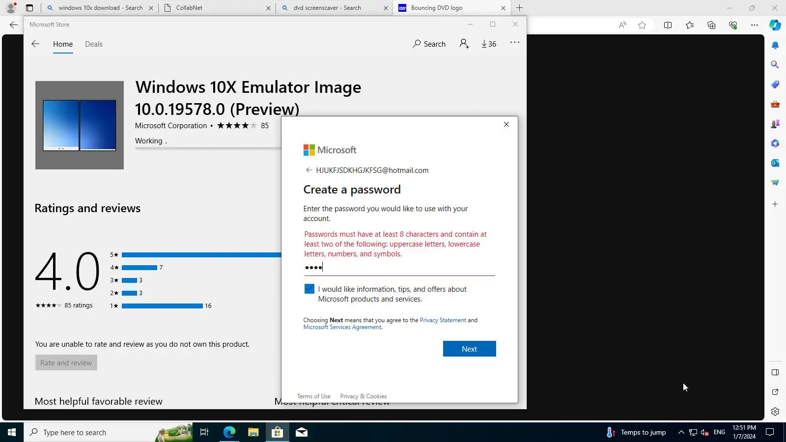This screenshot has height=442, width=786.
Task: Open Copilot in Edge
Action: [x=775, y=25]
